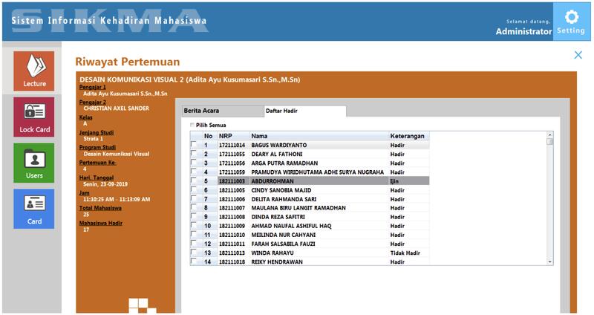Sort by the Nama column header
This screenshot has width=594, height=315.
(319, 136)
